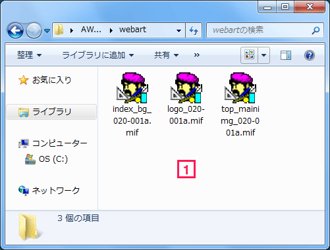Click the top_mainimg_020-001a.mif file name
This screenshot has width=330, height=250.
(240, 121)
